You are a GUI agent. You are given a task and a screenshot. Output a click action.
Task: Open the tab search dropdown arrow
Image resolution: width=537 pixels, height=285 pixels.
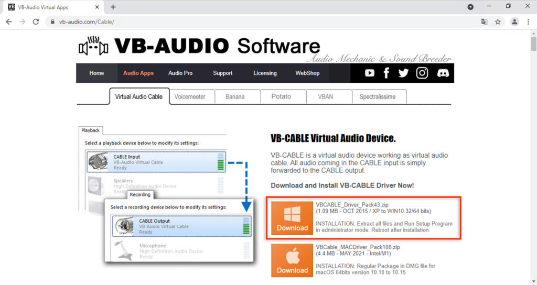point(470,7)
